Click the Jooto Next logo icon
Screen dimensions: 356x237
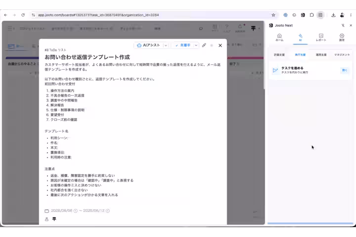(x=271, y=25)
